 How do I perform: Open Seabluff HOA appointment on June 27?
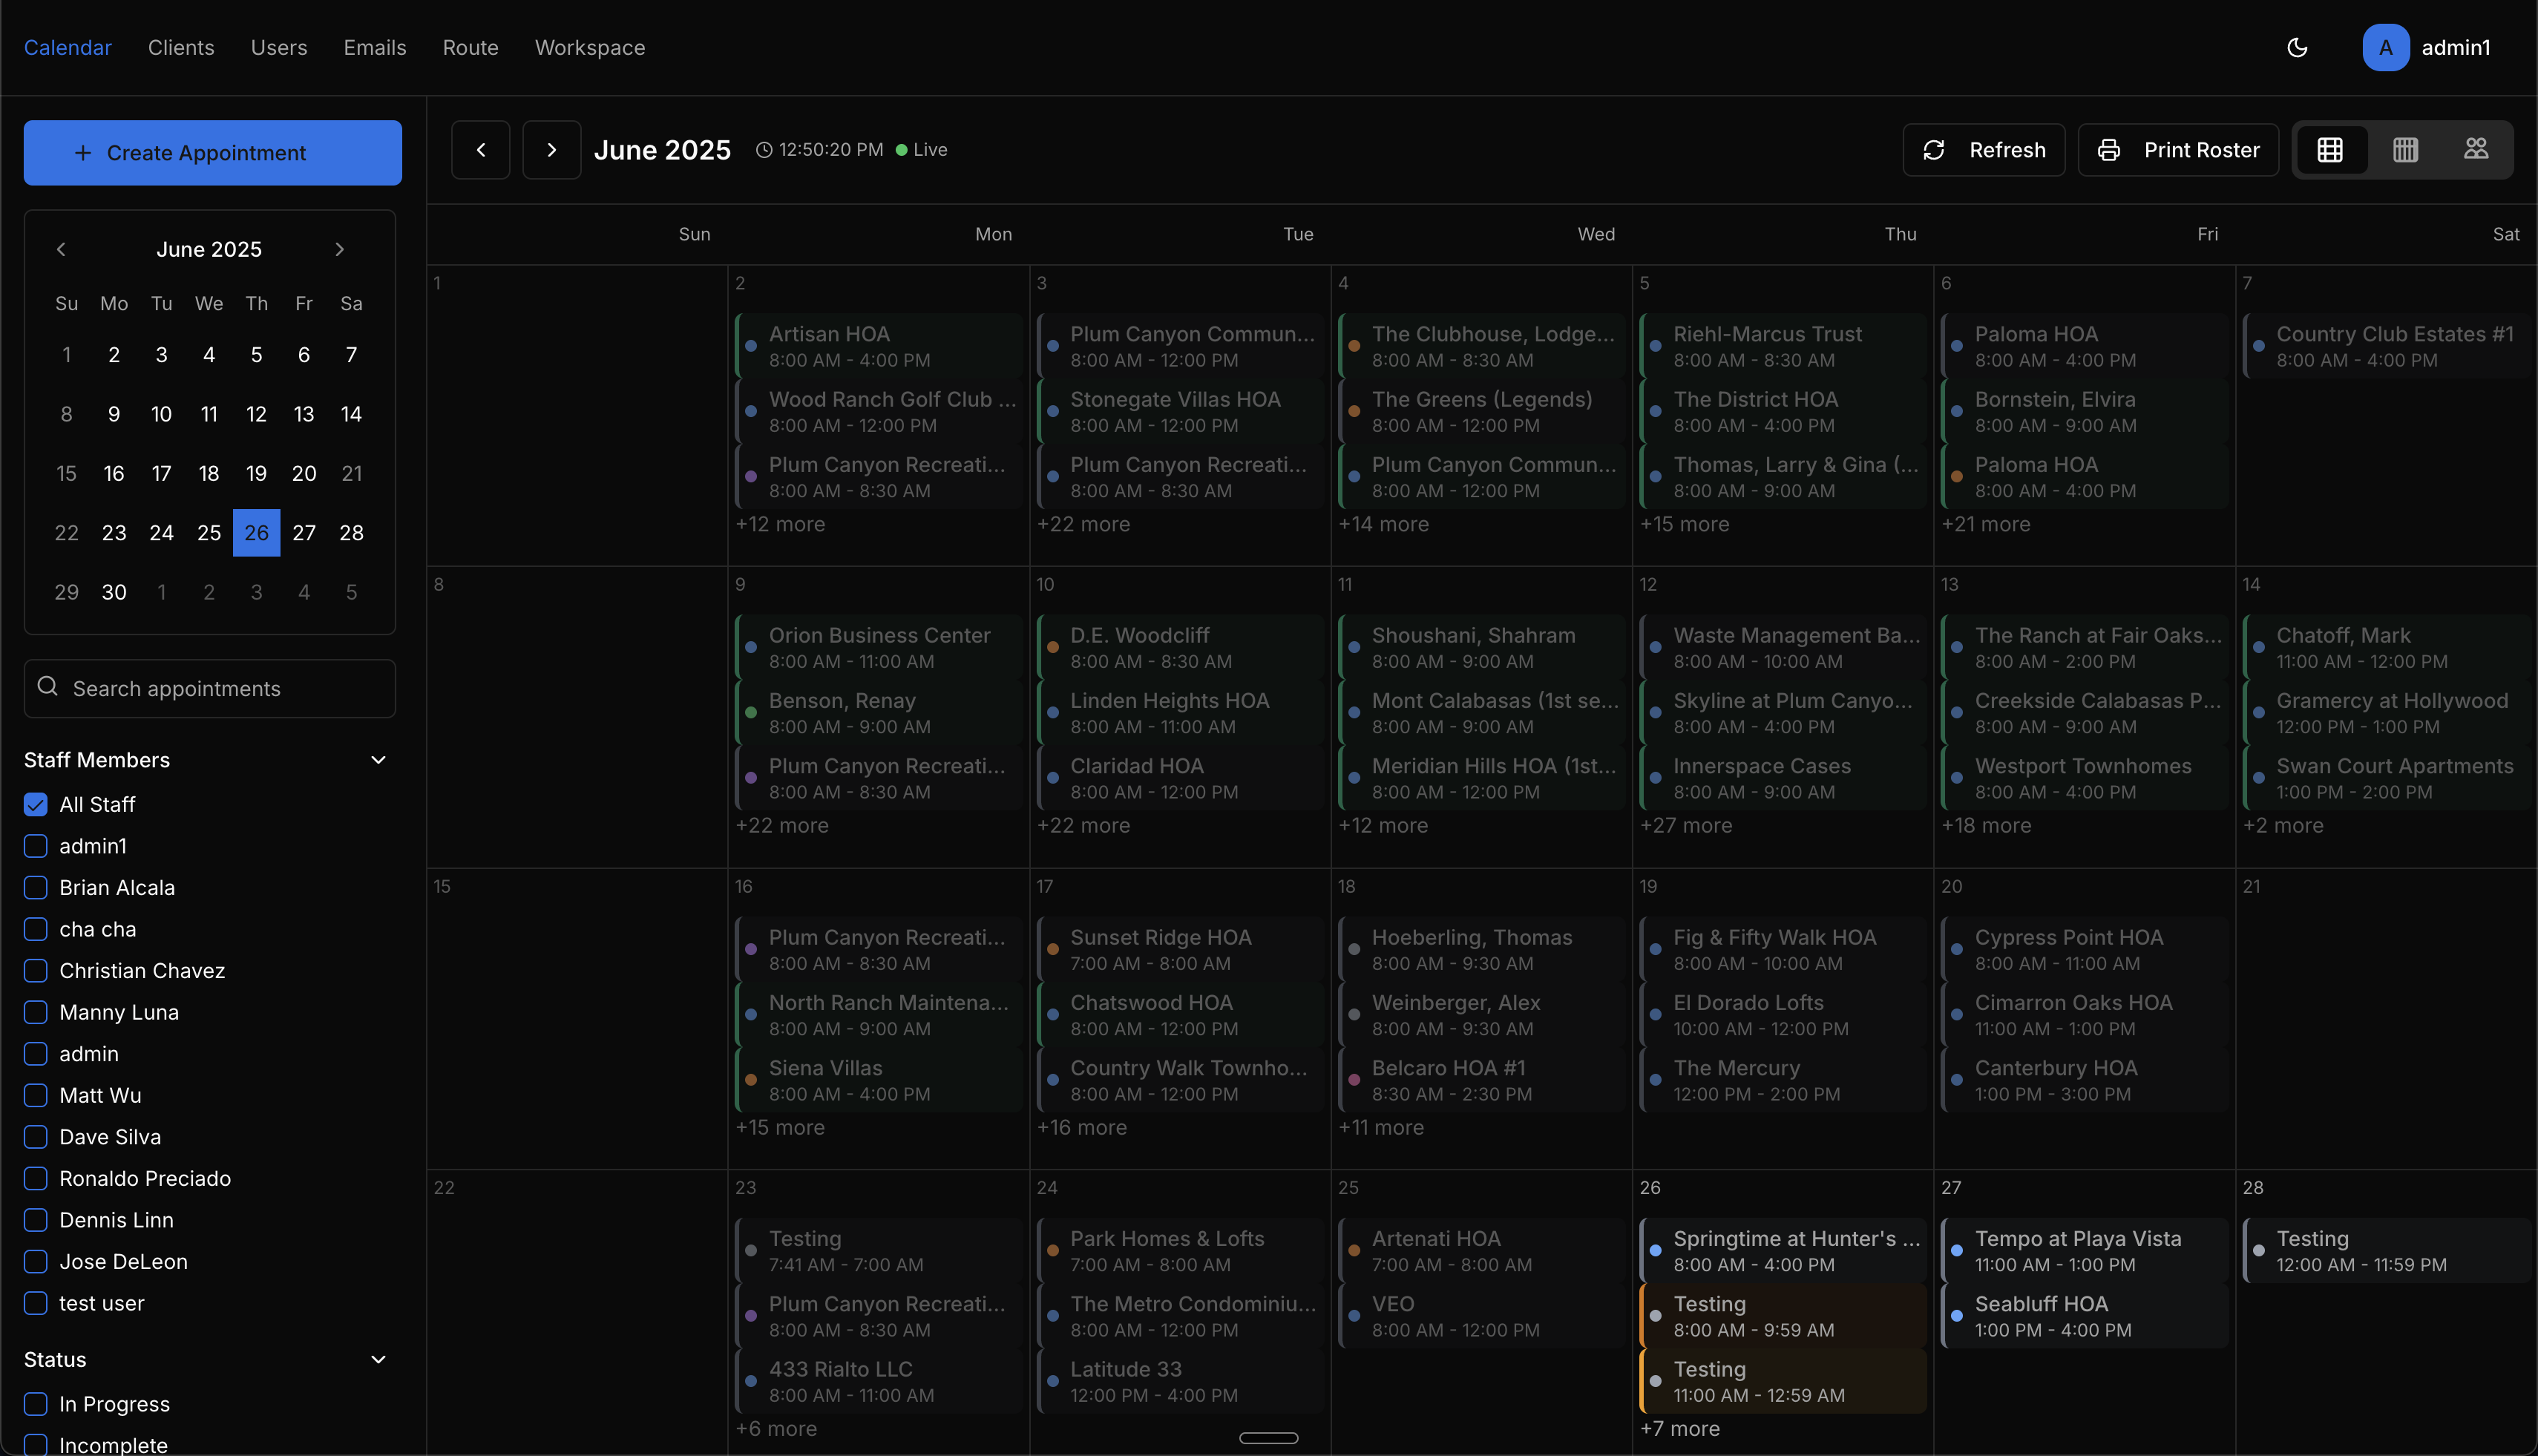2084,1316
